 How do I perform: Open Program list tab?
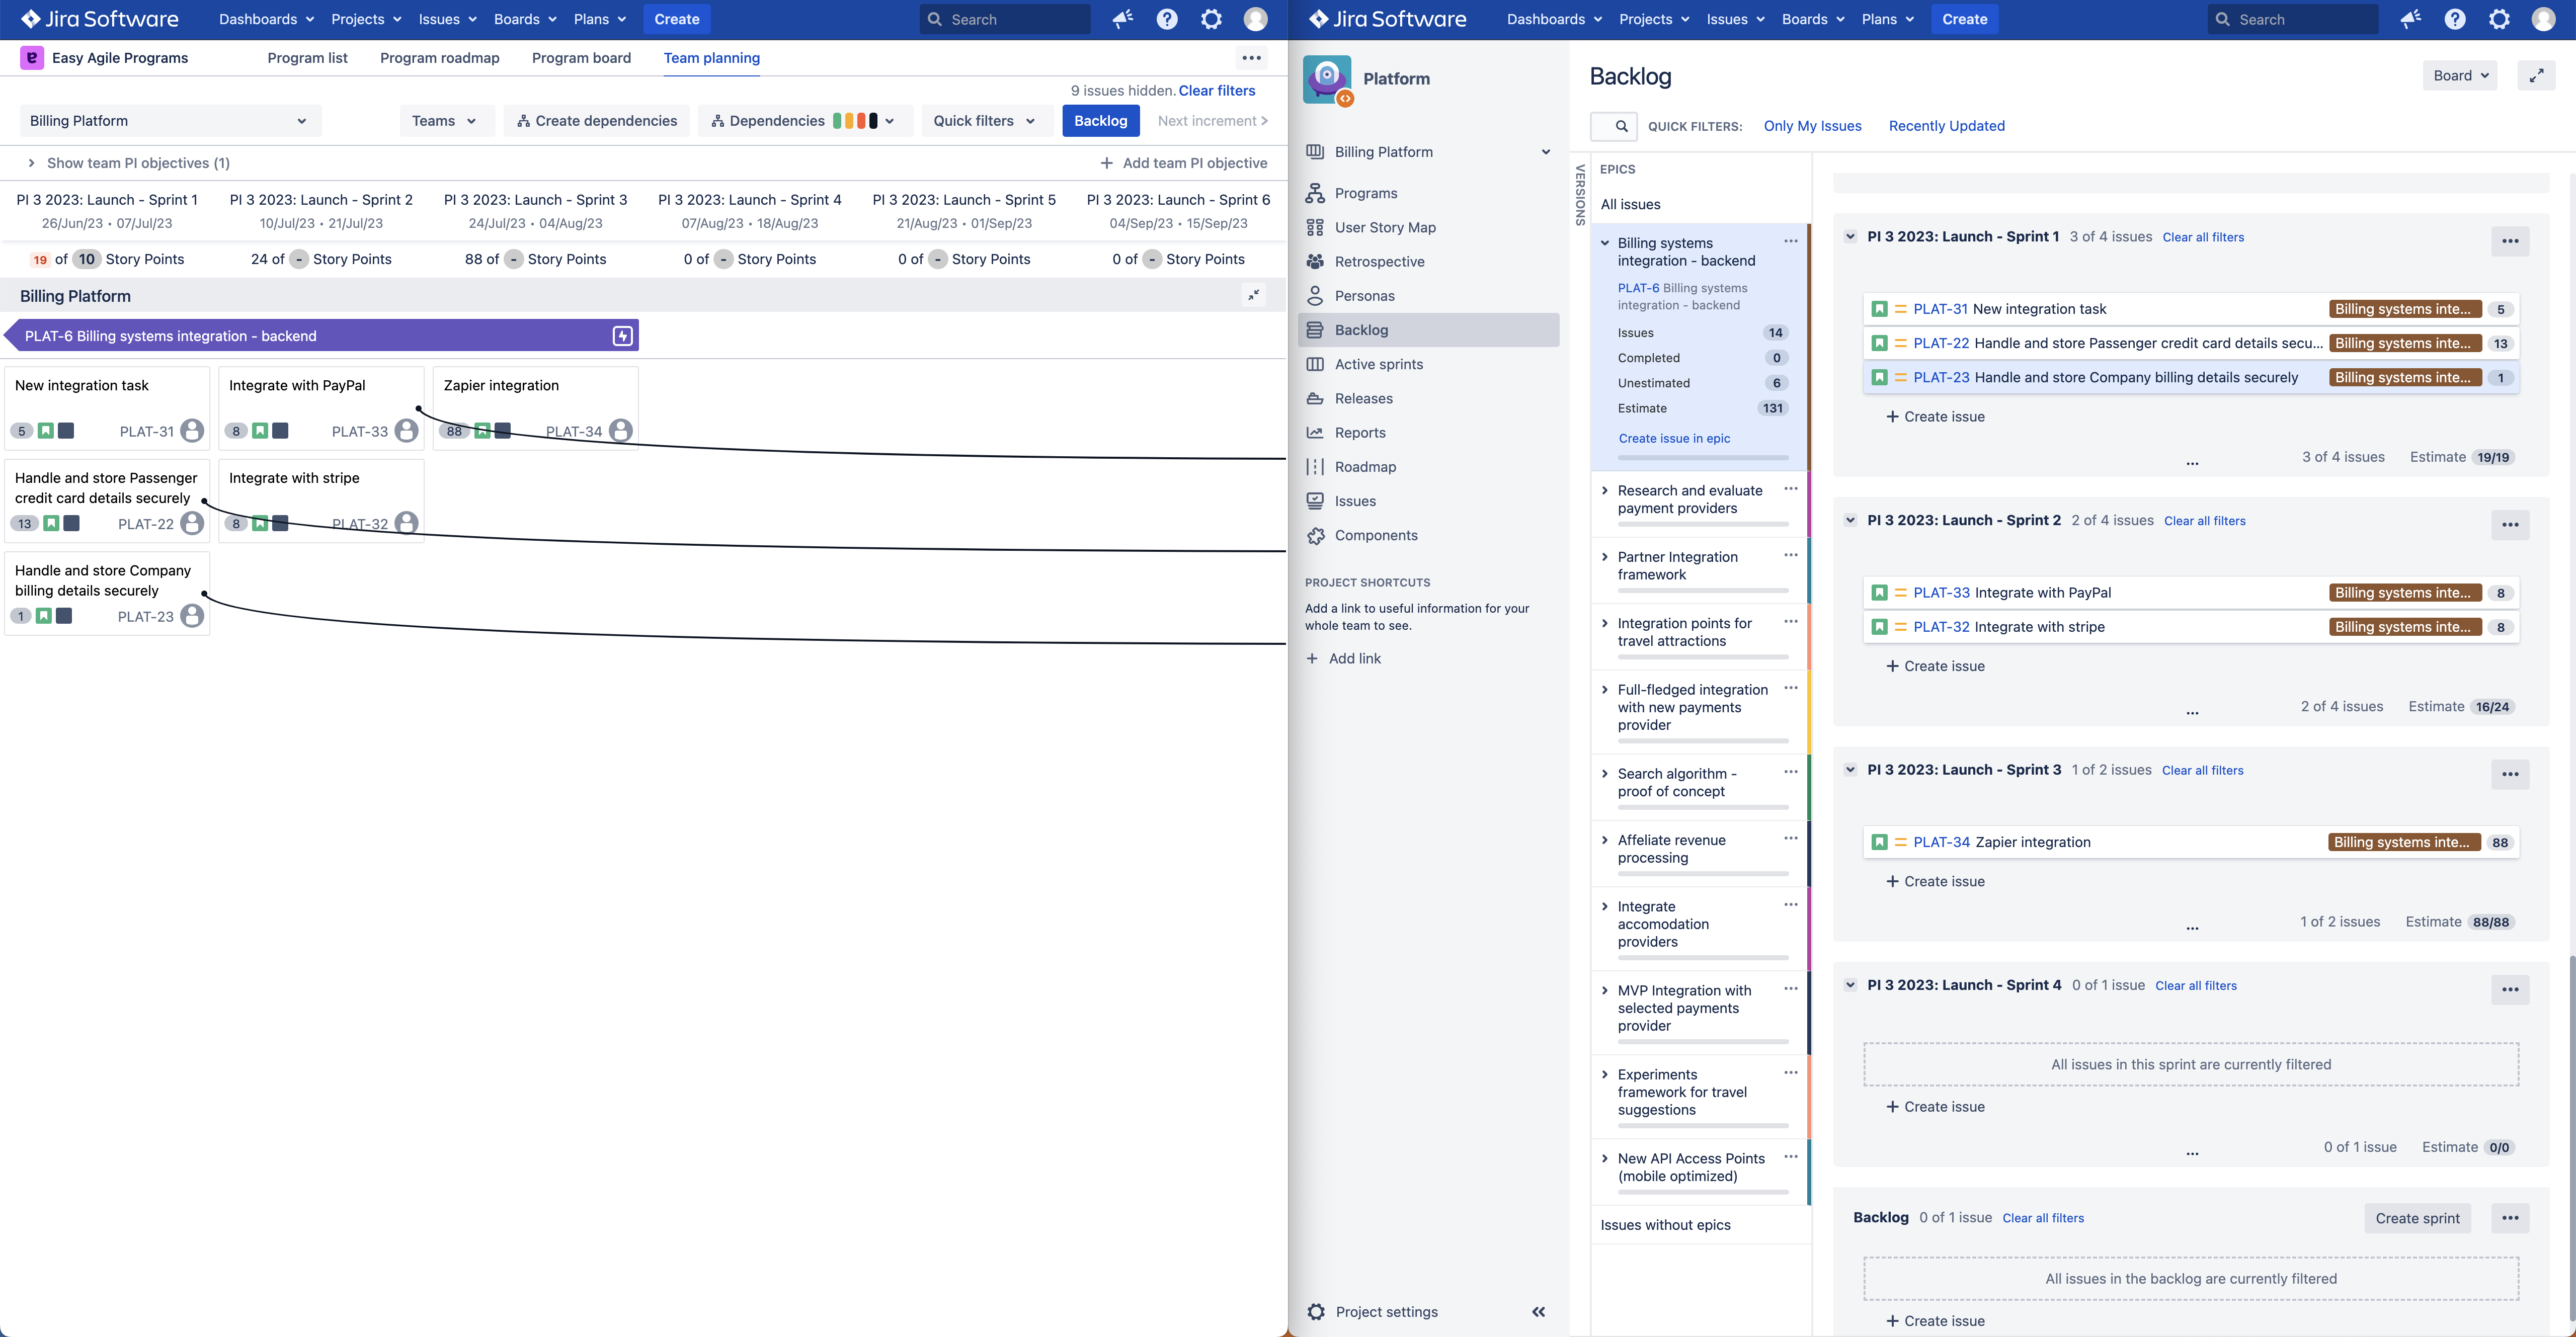coord(307,58)
